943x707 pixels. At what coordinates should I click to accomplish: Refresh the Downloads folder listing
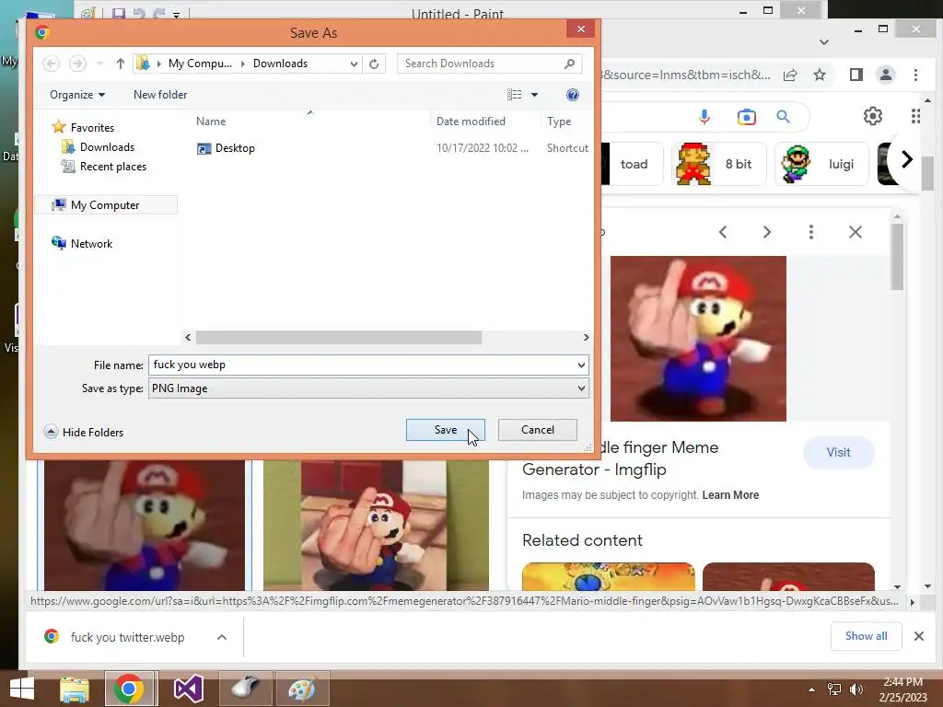tap(374, 64)
